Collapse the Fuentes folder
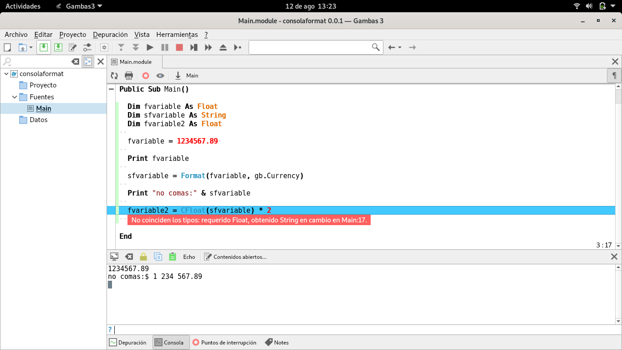622x350 pixels. coord(15,97)
